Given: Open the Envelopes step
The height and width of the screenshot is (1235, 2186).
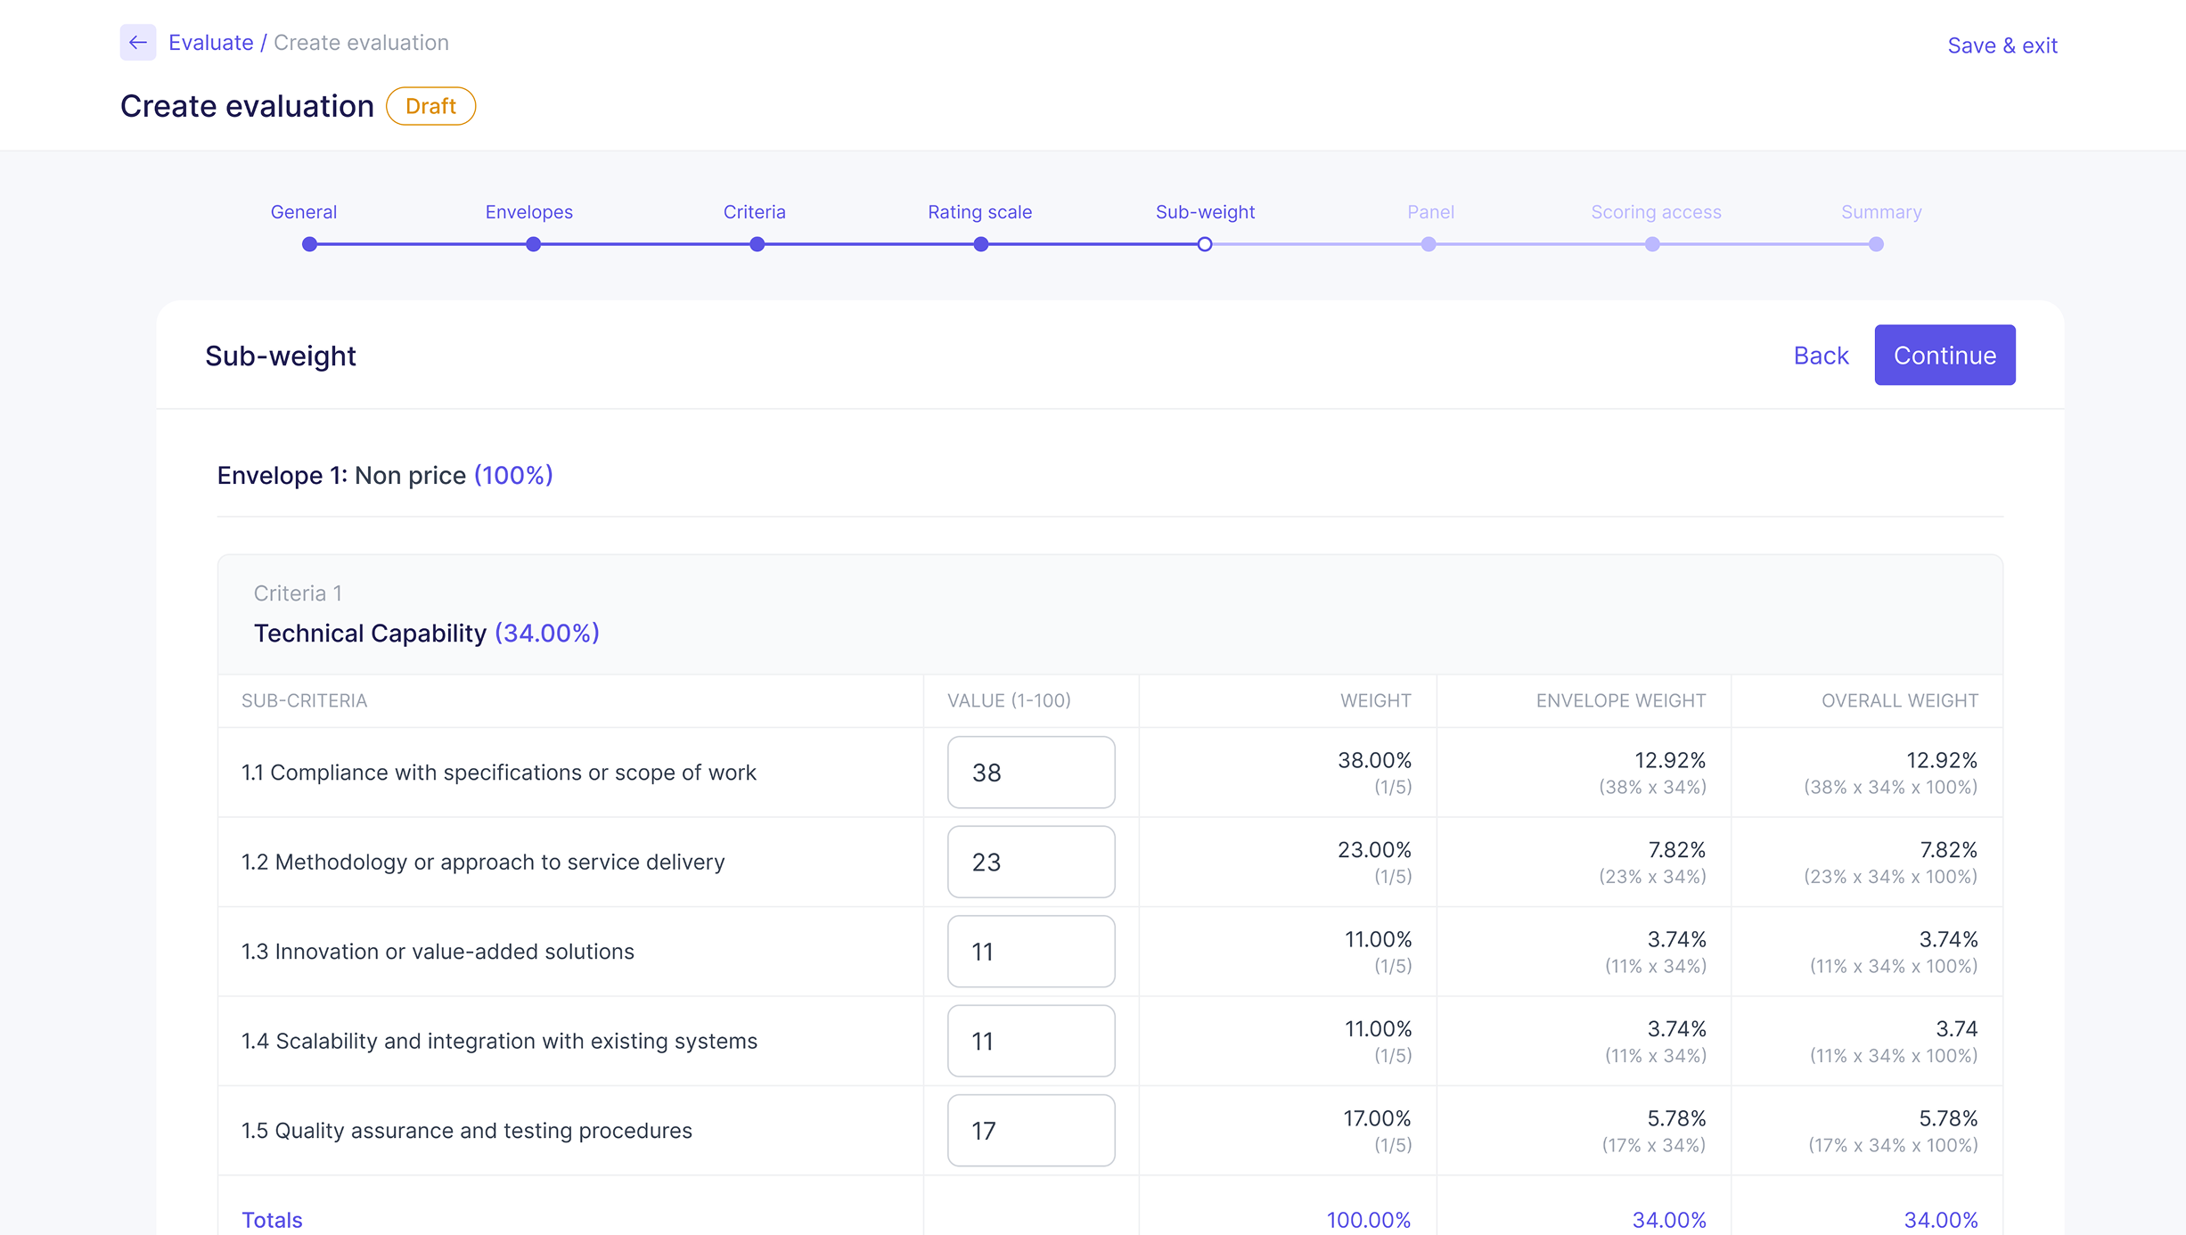Looking at the screenshot, I should click(x=528, y=212).
